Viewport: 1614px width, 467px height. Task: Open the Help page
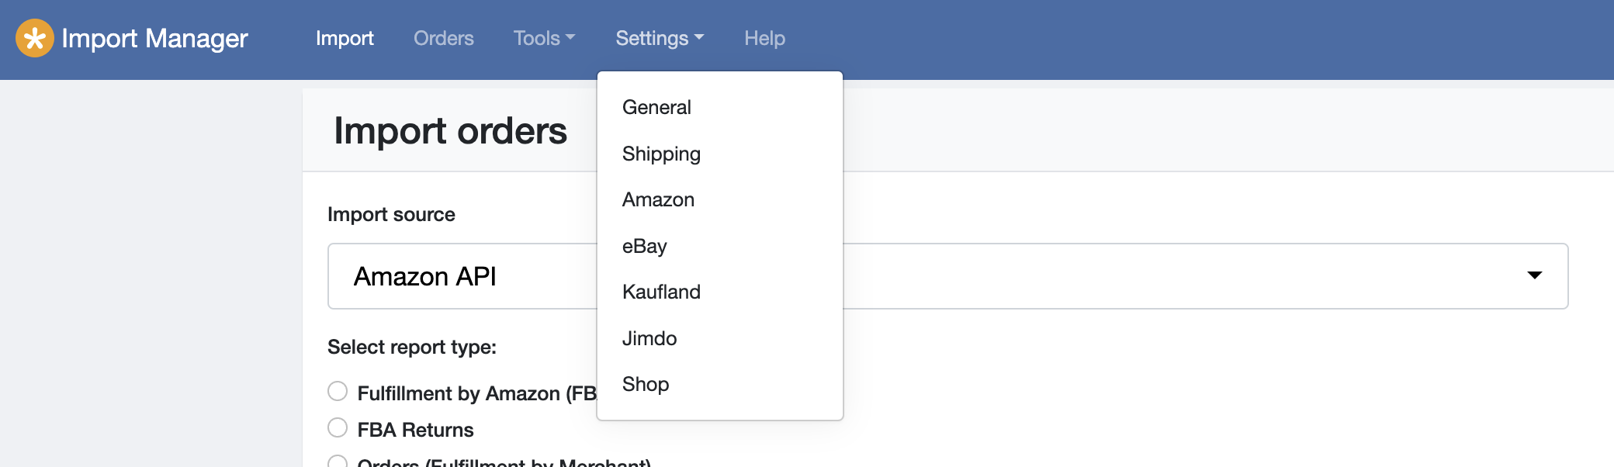(764, 38)
